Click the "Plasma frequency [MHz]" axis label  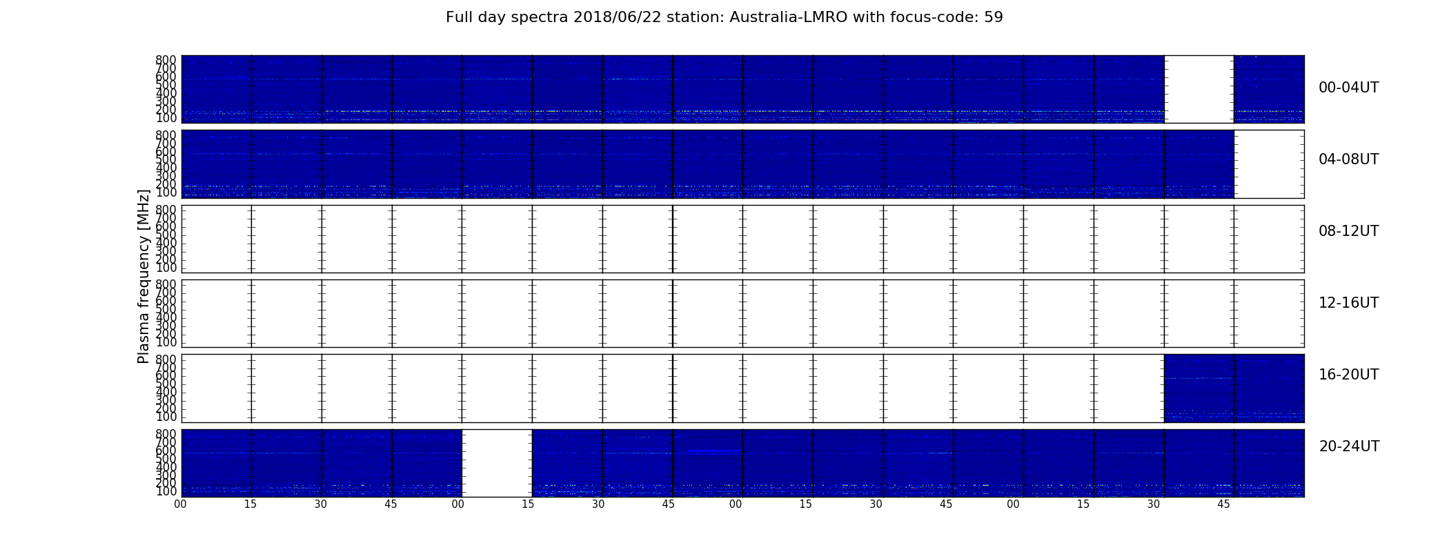(144, 276)
